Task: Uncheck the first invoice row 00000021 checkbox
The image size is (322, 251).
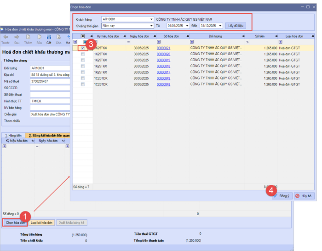Action: (83, 48)
